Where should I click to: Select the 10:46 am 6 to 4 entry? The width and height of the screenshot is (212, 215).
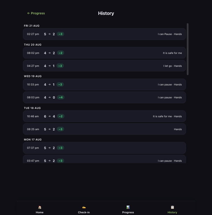[x=104, y=116]
